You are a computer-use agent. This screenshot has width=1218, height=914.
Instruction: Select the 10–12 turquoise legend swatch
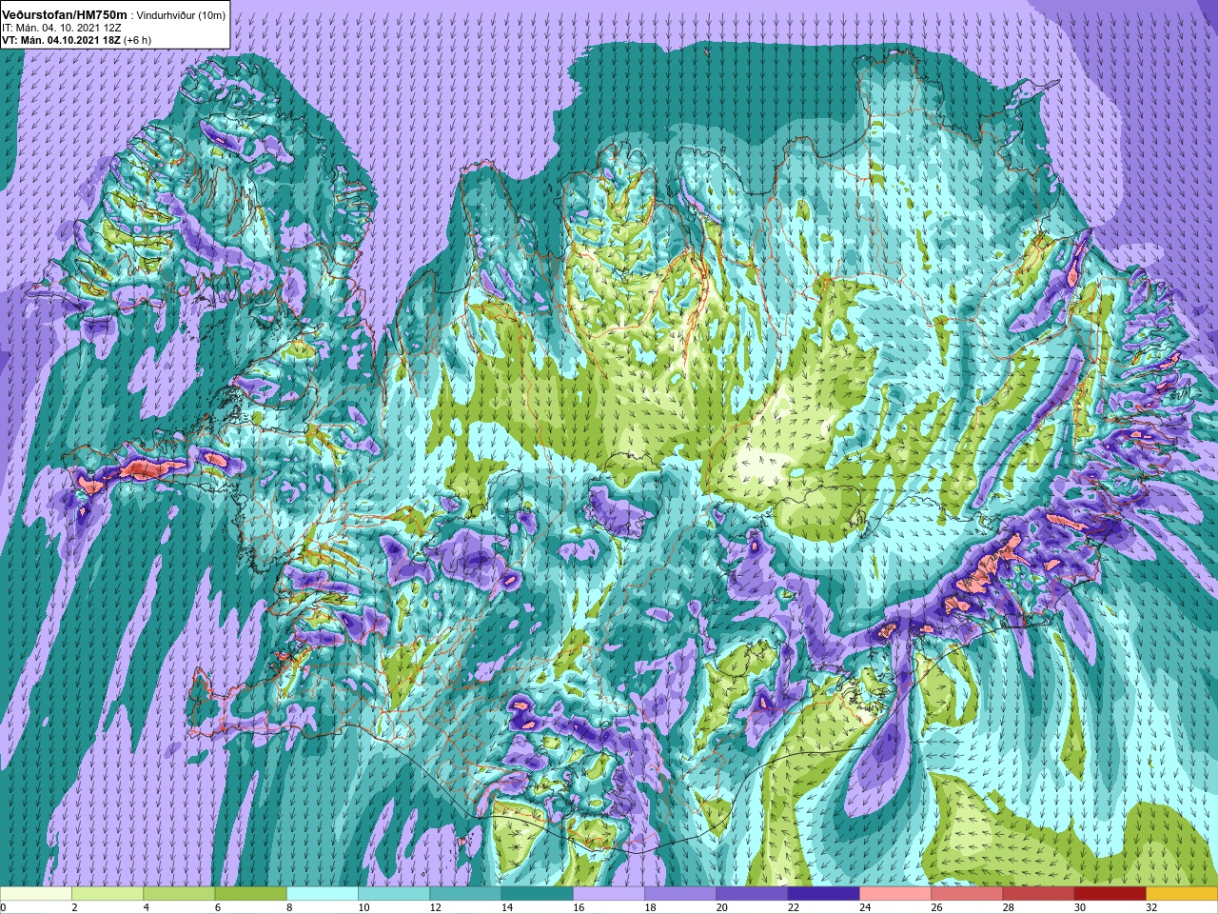click(x=394, y=894)
